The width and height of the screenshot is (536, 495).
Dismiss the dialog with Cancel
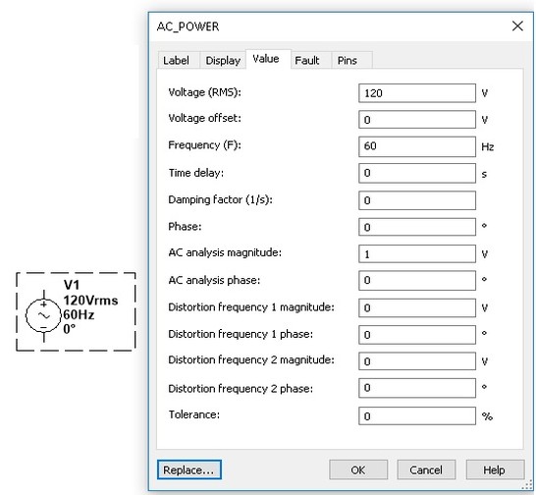[426, 469]
